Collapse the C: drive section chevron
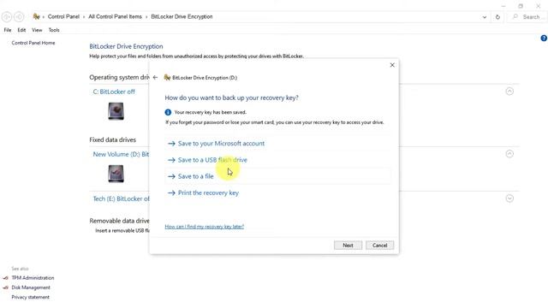 (509, 92)
